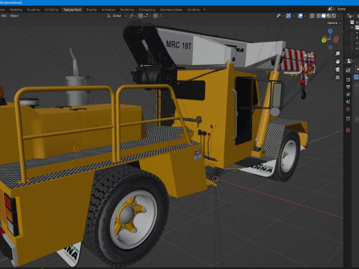Expand the viewport sidebar arrow
The height and width of the screenshot is (269, 359).
[343, 31]
